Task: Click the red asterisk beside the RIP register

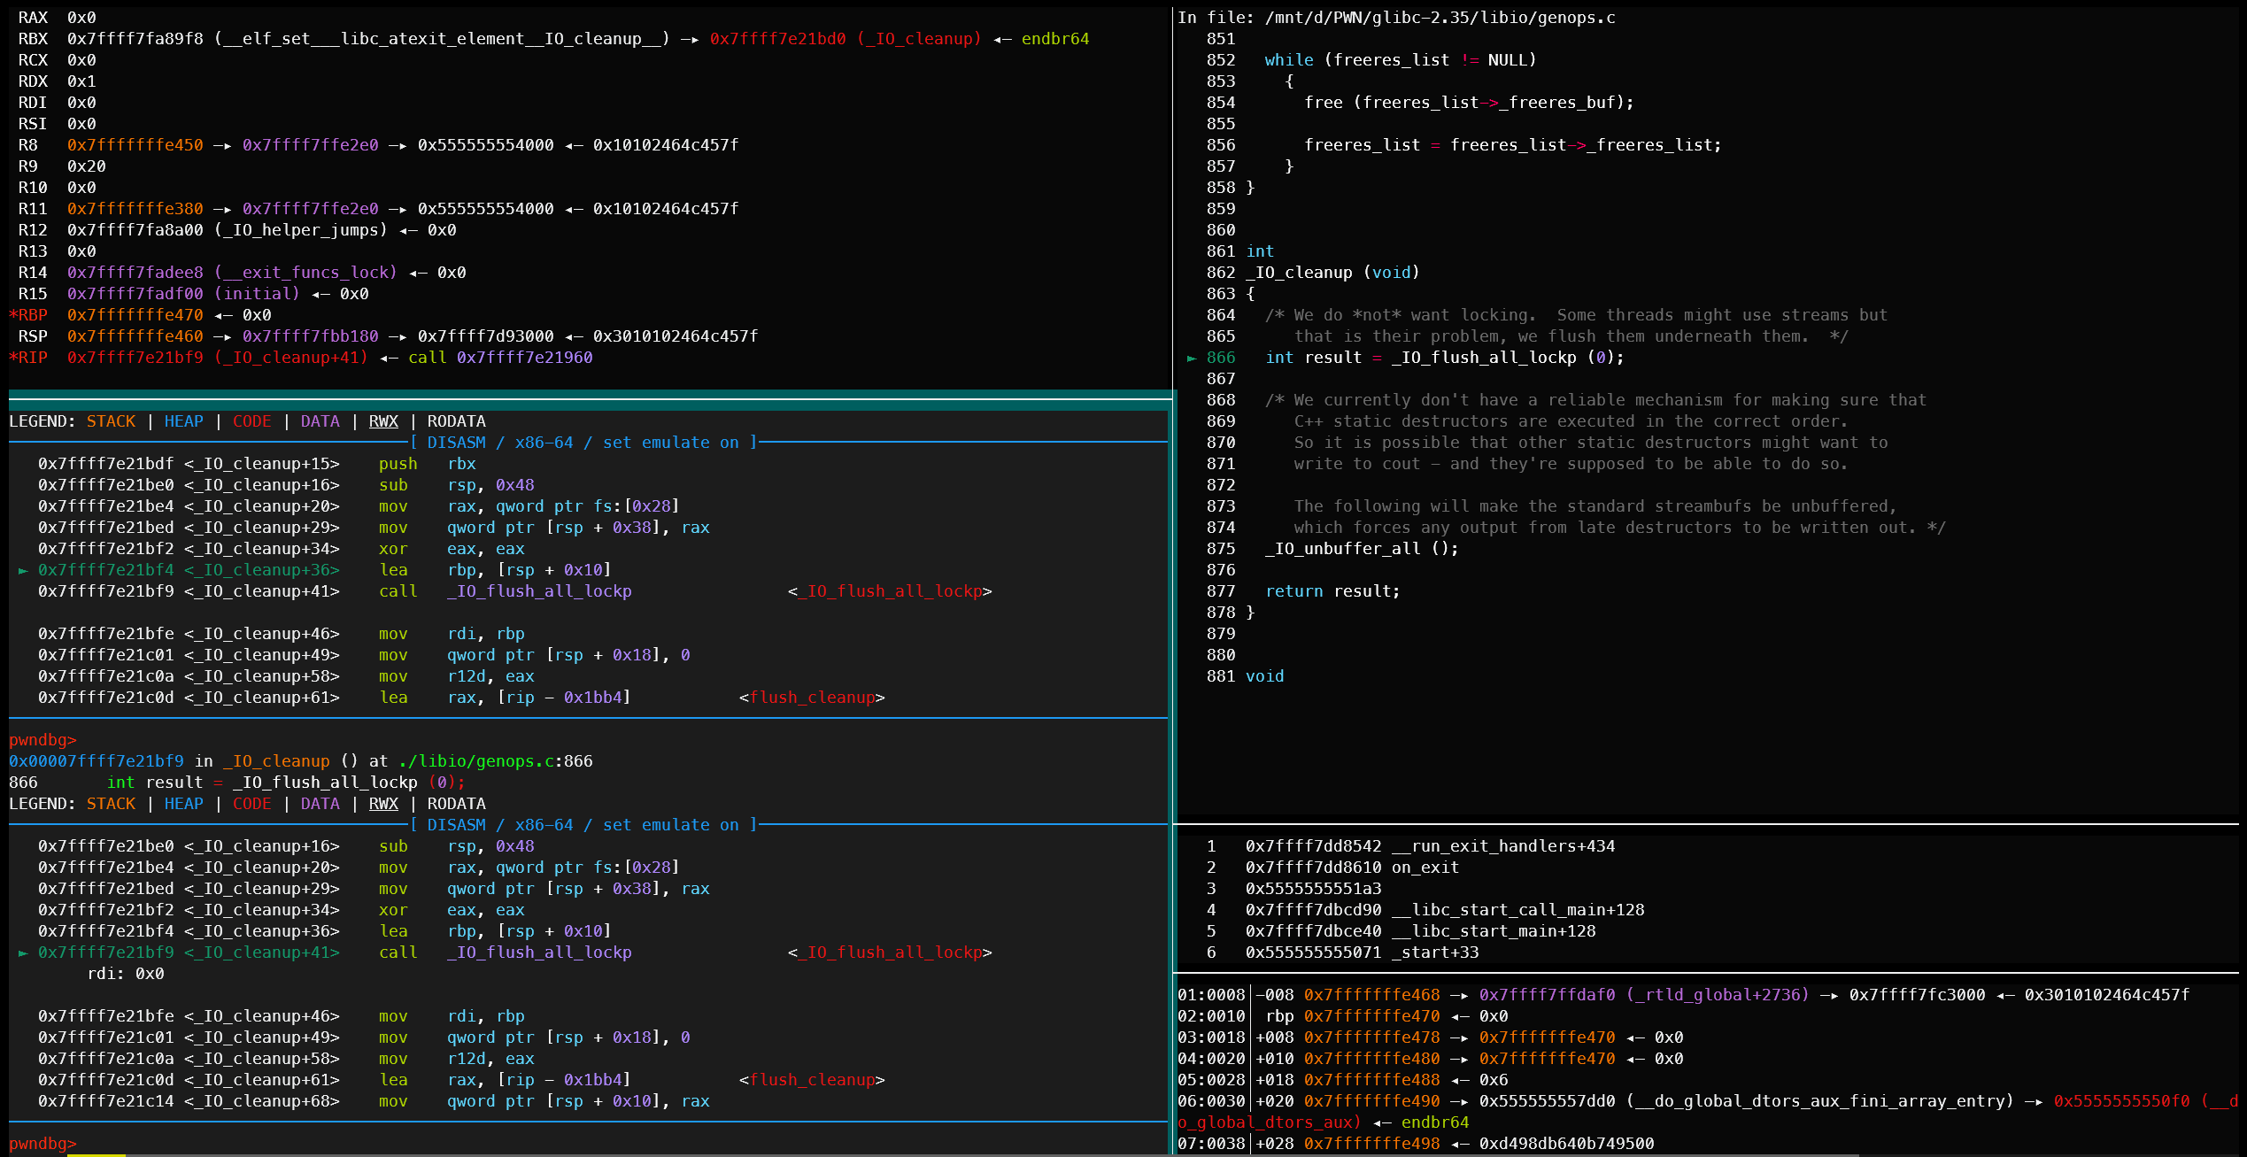Action: 13,358
